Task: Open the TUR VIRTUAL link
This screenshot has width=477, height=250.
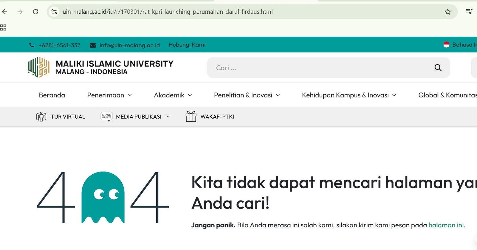Action: click(68, 117)
